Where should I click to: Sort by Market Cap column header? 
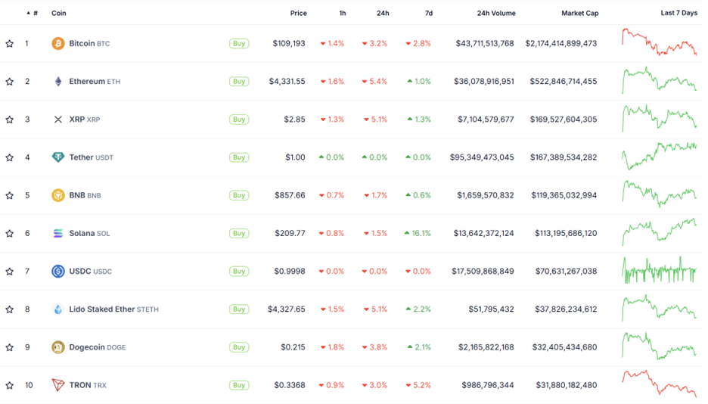579,13
